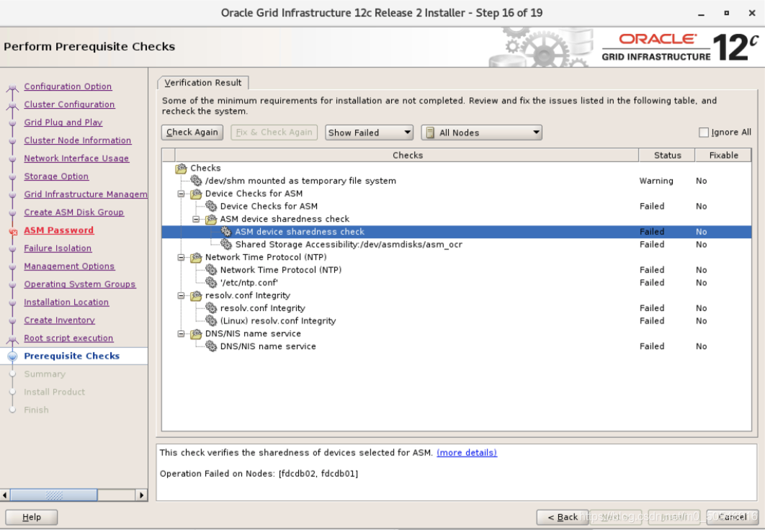Click the Checks root folder icon
The width and height of the screenshot is (765, 530).
point(181,169)
